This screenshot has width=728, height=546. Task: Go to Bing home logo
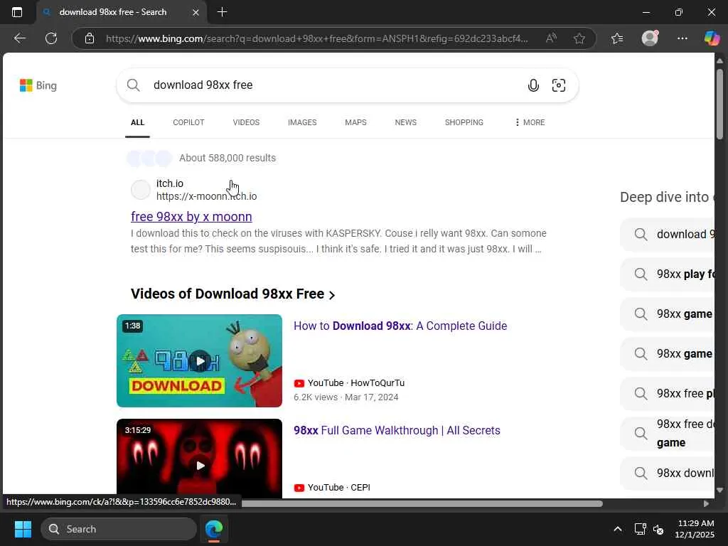pos(38,85)
